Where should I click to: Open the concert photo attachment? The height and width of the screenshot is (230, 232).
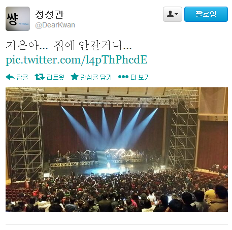click(117, 150)
